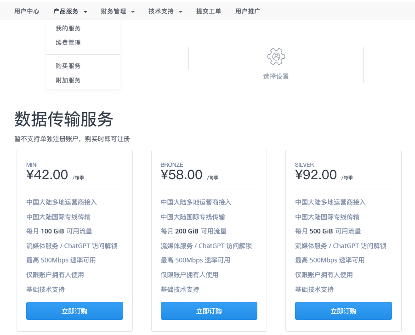The width and height of the screenshot is (415, 335).
Task: Click the 数据传输服务 page heading
Action: coord(64,119)
